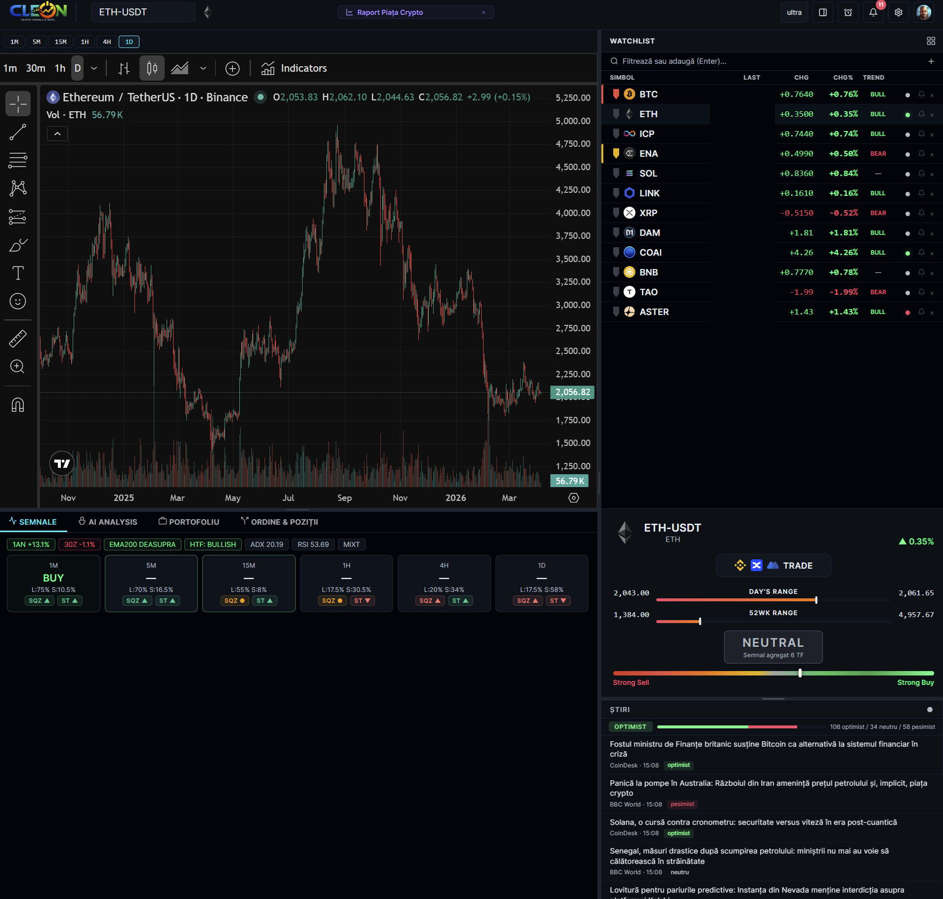Switch chart style to area

click(180, 68)
